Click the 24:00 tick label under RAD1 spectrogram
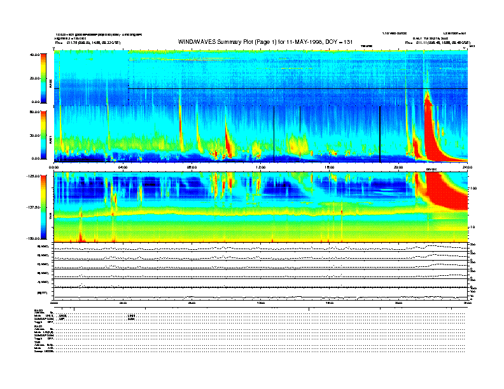This screenshot has height=389, width=504. 467,167
